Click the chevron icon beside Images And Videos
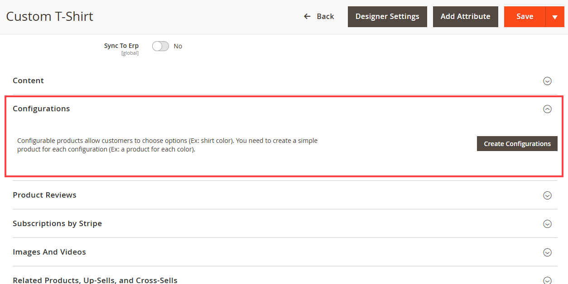The width and height of the screenshot is (568, 284). click(x=547, y=252)
